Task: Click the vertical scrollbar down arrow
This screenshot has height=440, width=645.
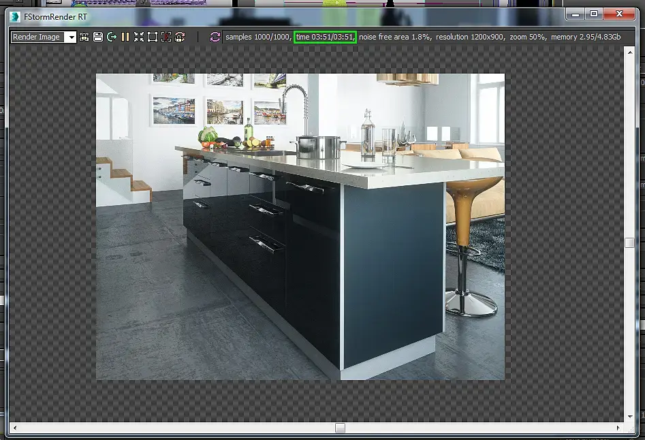Action: coord(630,417)
